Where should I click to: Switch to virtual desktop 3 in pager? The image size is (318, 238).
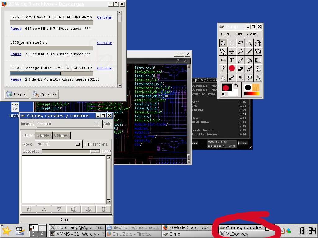tap(34, 234)
